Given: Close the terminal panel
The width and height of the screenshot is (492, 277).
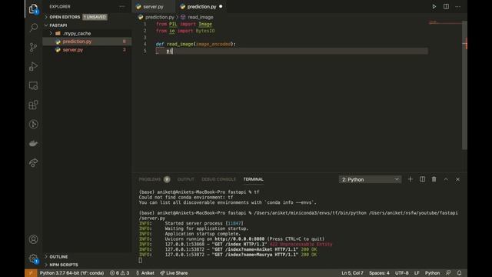Looking at the screenshot, I should click(458, 179).
